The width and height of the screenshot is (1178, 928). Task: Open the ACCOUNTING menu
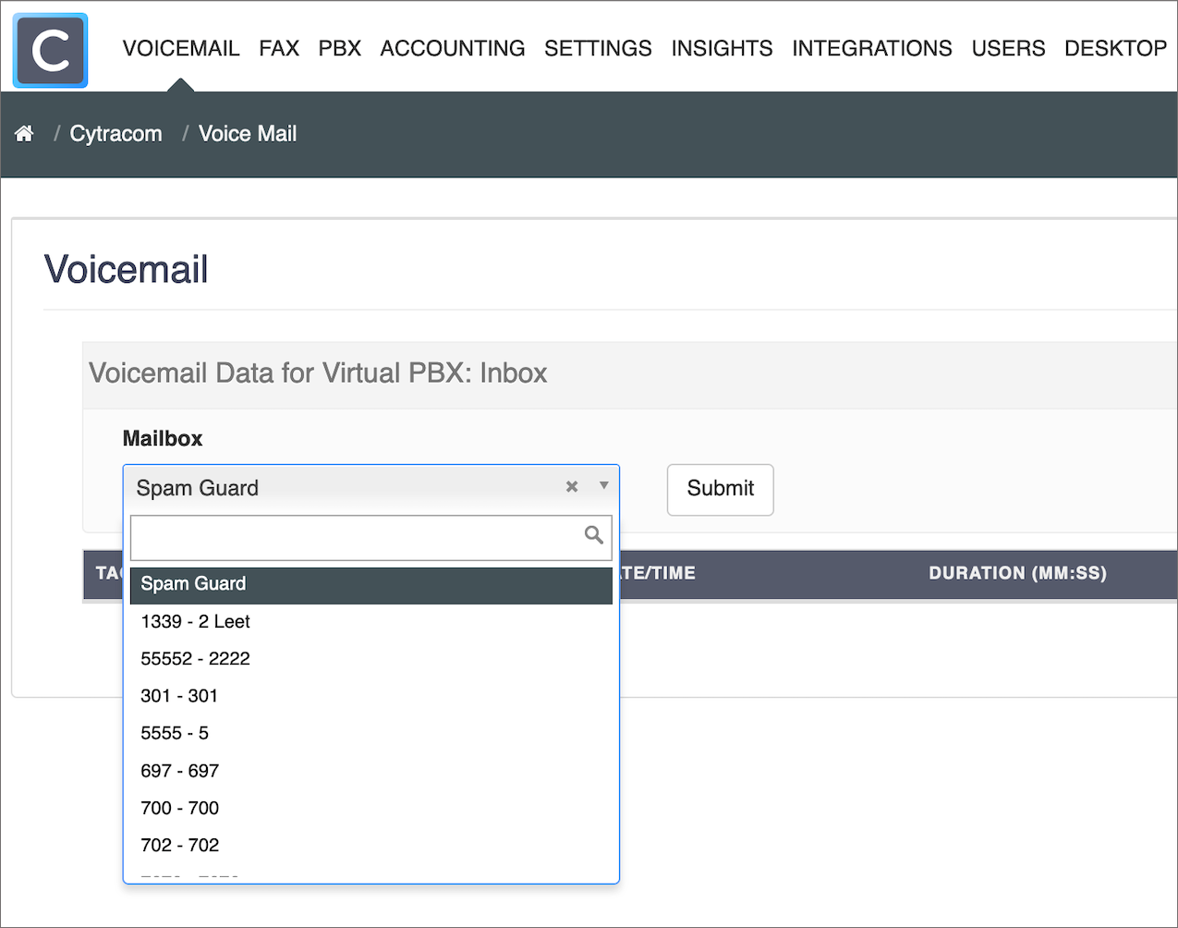(453, 48)
